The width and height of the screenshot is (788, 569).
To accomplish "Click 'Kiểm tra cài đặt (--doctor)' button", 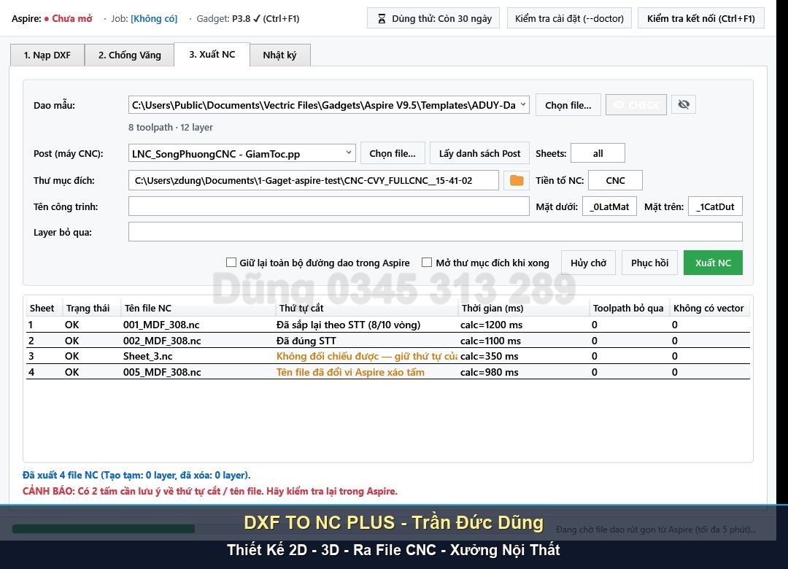I will (x=569, y=18).
